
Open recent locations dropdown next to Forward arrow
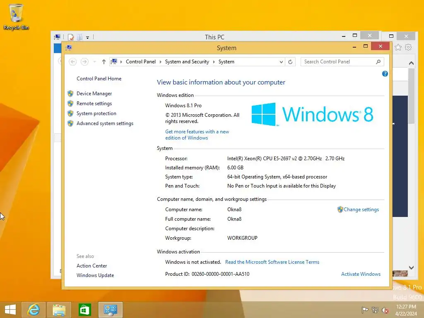pyautogui.click(x=94, y=62)
